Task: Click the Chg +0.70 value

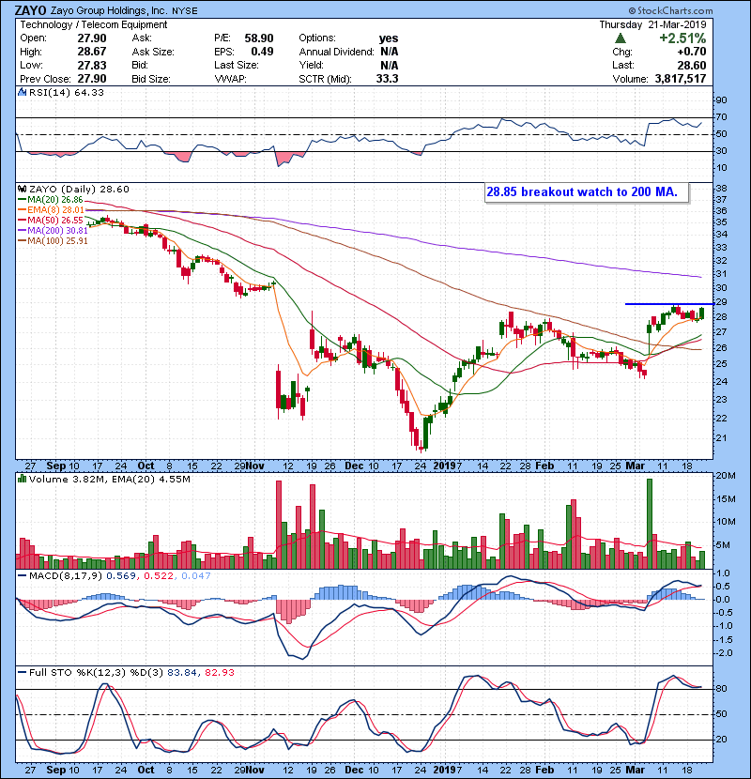Action: point(691,52)
